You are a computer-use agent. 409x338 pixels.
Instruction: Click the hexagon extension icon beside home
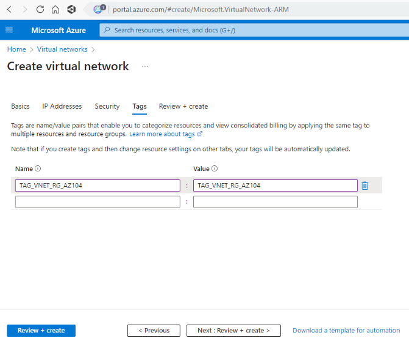click(x=71, y=9)
